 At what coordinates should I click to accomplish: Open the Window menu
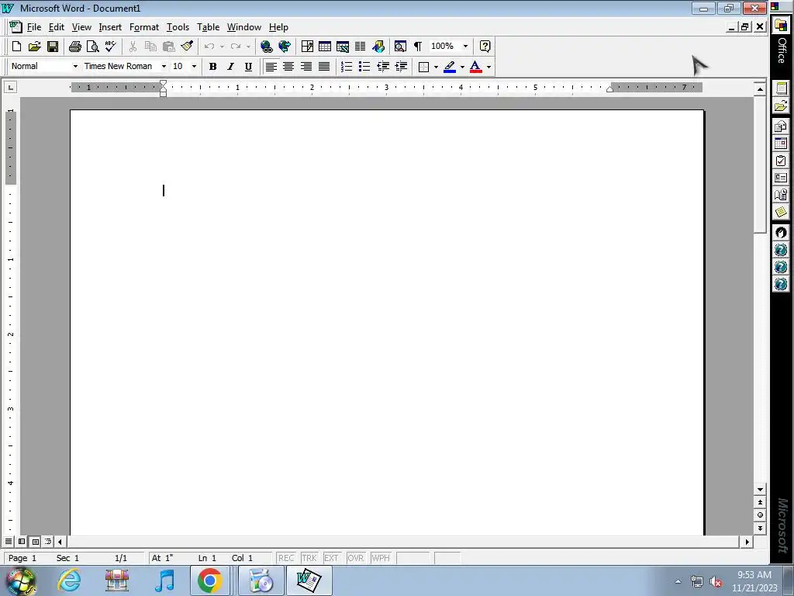point(244,27)
